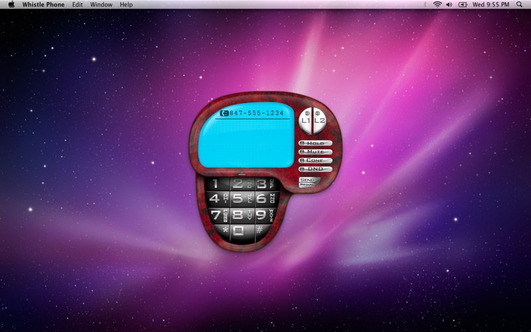This screenshot has width=531, height=332.
Task: Enable DND do not disturb
Action: [315, 169]
